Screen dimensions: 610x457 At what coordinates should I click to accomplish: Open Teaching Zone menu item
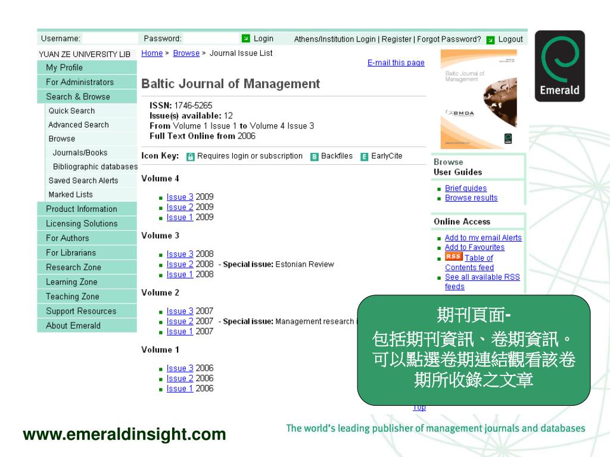(87, 296)
